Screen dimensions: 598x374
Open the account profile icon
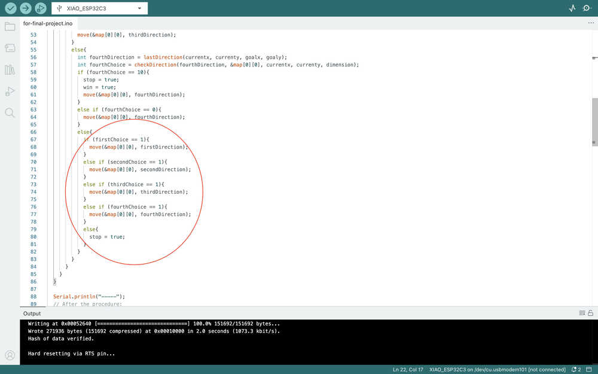pyautogui.click(x=10, y=355)
